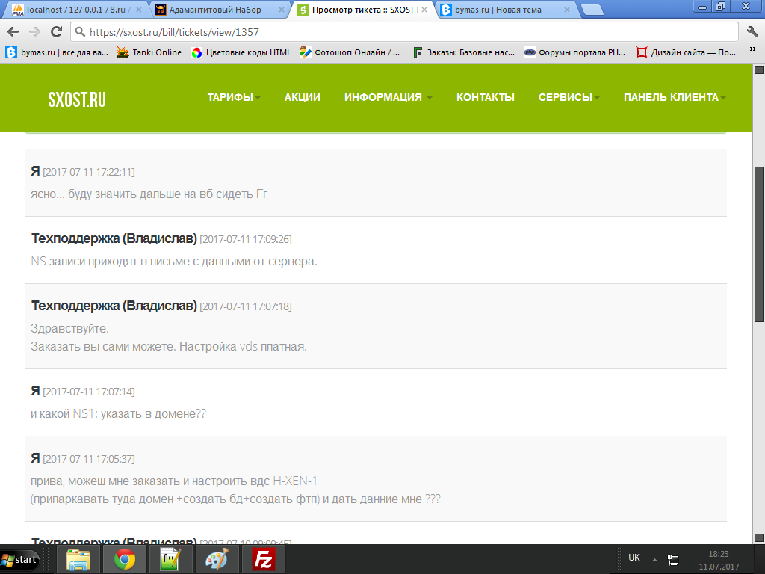Expand the ИНФОРМАЦИЯ dropdown menu
Viewport: 765px width, 574px height.
(x=388, y=97)
